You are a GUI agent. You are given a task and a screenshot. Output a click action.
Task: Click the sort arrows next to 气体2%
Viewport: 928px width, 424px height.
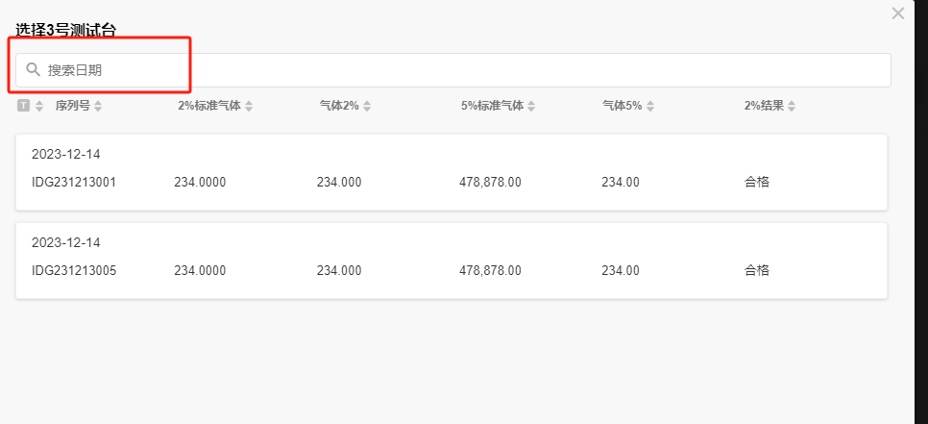click(x=367, y=106)
